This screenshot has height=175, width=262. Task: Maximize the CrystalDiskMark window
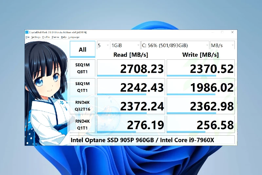[222, 32]
